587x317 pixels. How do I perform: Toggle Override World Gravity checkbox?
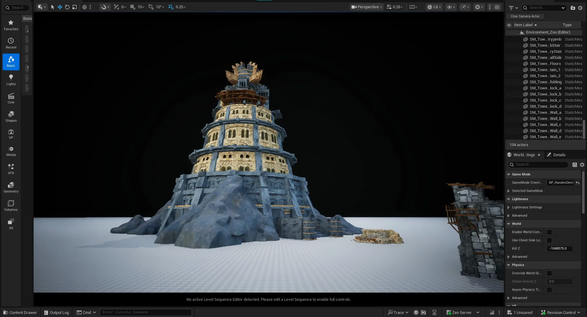[x=549, y=273]
